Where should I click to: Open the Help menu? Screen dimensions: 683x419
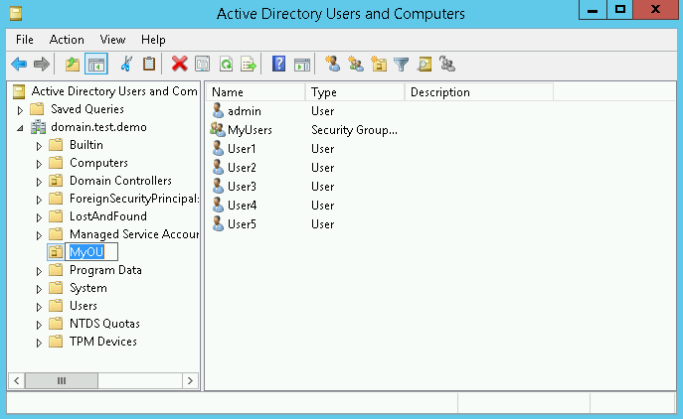(x=153, y=40)
